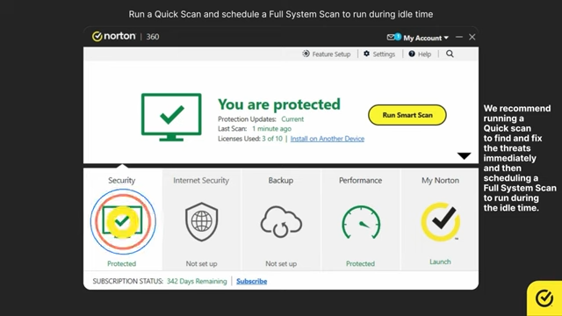This screenshot has width=562, height=316.
Task: Launch My Norton checkmark icon
Action: (x=441, y=221)
